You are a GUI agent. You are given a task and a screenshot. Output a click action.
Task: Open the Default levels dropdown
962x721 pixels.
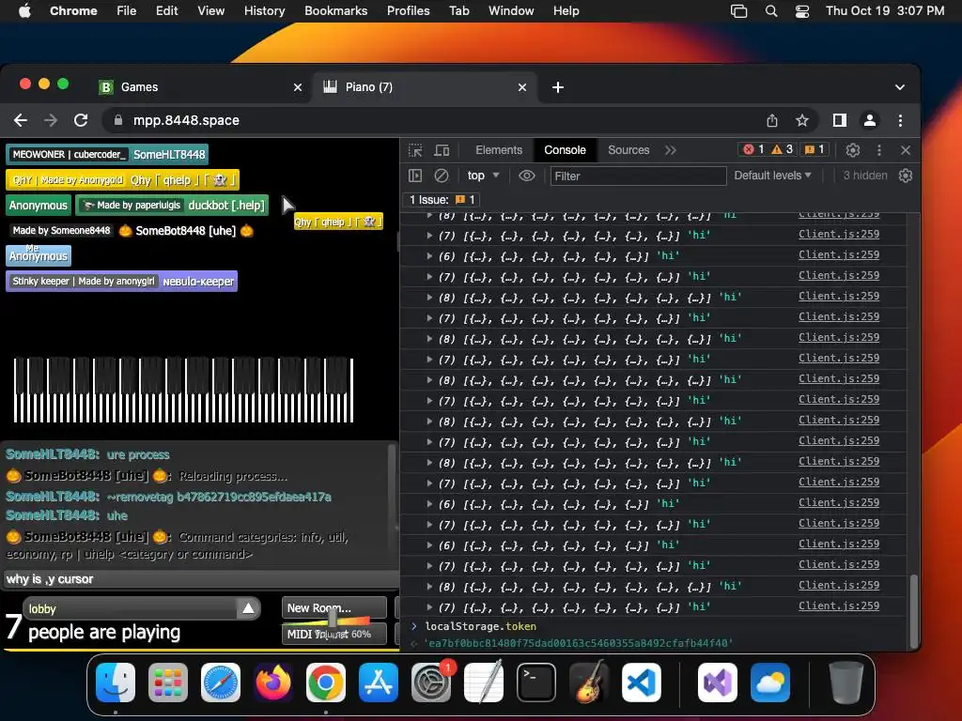coord(772,176)
